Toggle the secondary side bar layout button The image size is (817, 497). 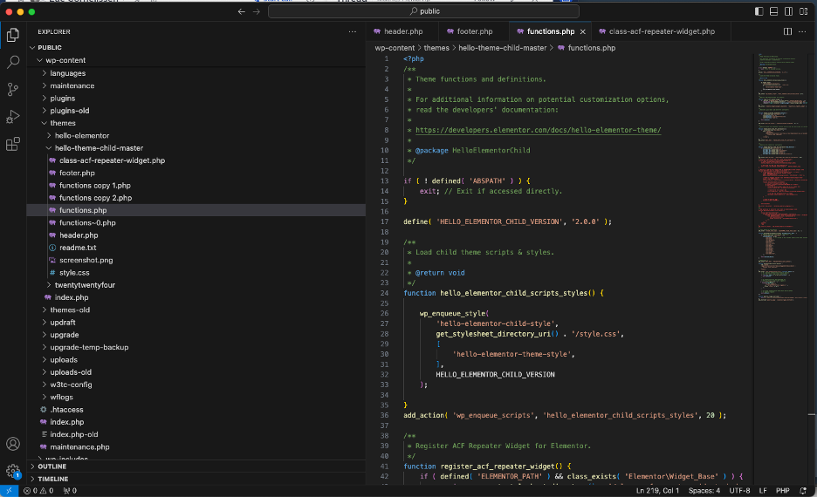[787, 11]
